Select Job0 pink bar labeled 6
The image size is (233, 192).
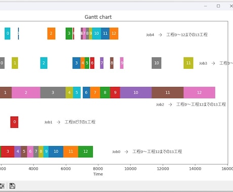tap(30, 152)
